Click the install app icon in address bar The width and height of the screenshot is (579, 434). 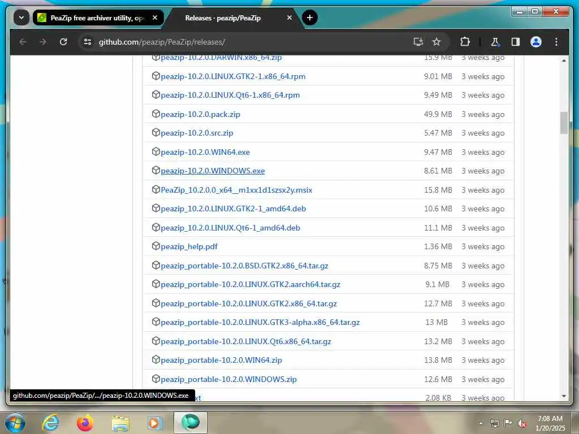point(418,42)
